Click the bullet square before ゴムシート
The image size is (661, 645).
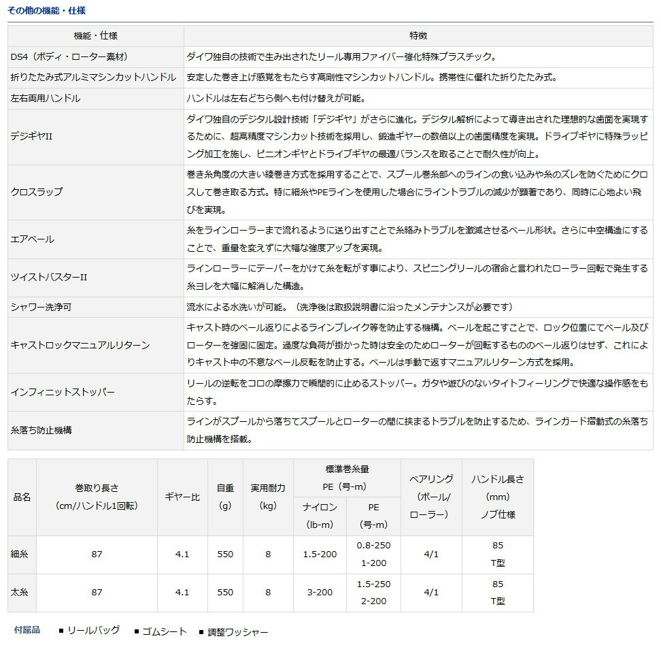(x=136, y=631)
